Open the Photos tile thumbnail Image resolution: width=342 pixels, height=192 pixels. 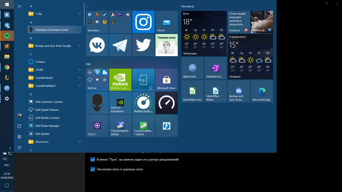pos(262,22)
